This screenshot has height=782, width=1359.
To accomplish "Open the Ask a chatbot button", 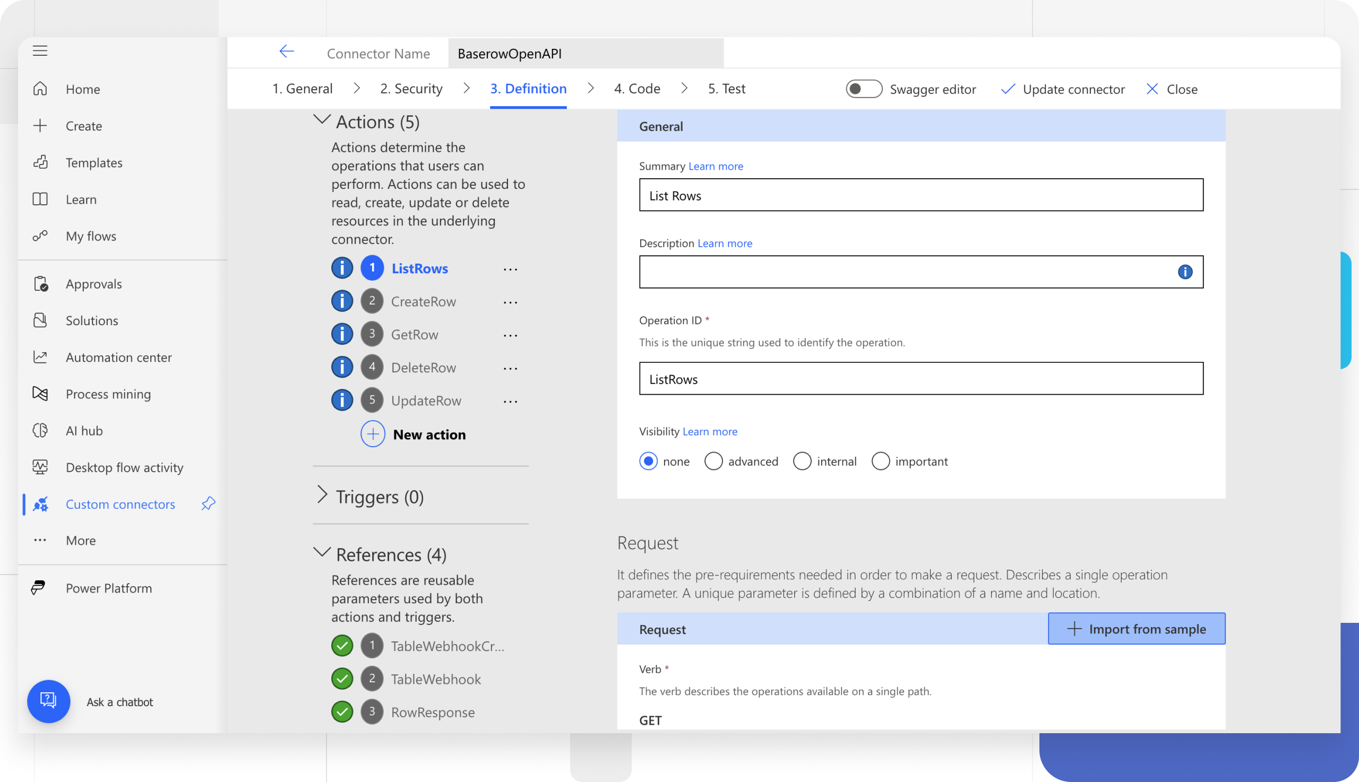I will [48, 701].
